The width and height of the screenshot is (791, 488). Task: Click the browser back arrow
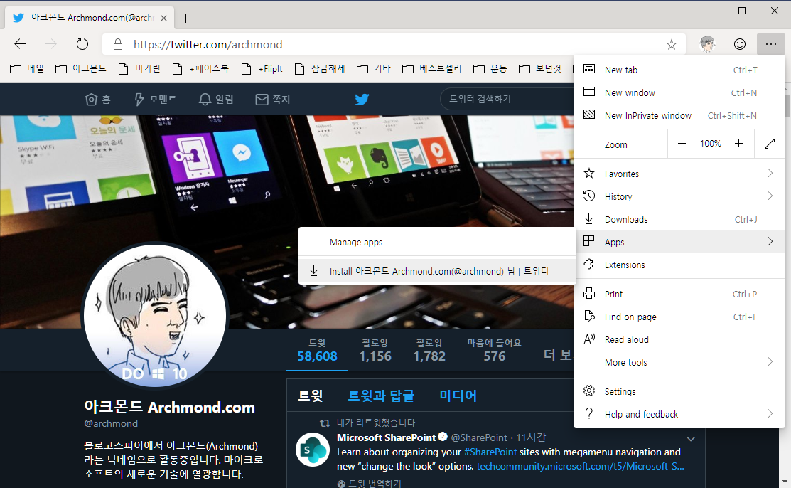tap(20, 44)
